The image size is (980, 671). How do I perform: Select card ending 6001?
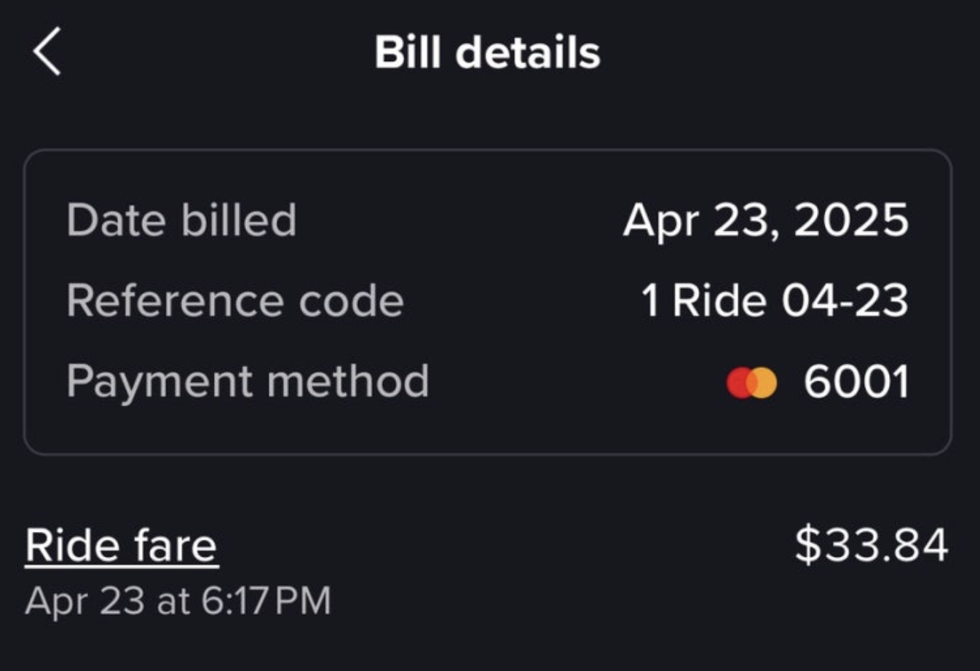point(857,382)
